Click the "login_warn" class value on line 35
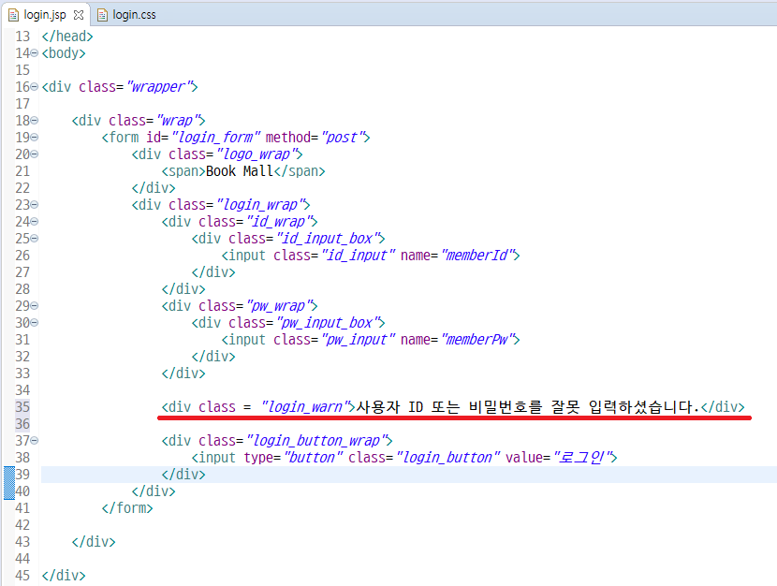Image resolution: width=777 pixels, height=586 pixels. tap(306, 407)
